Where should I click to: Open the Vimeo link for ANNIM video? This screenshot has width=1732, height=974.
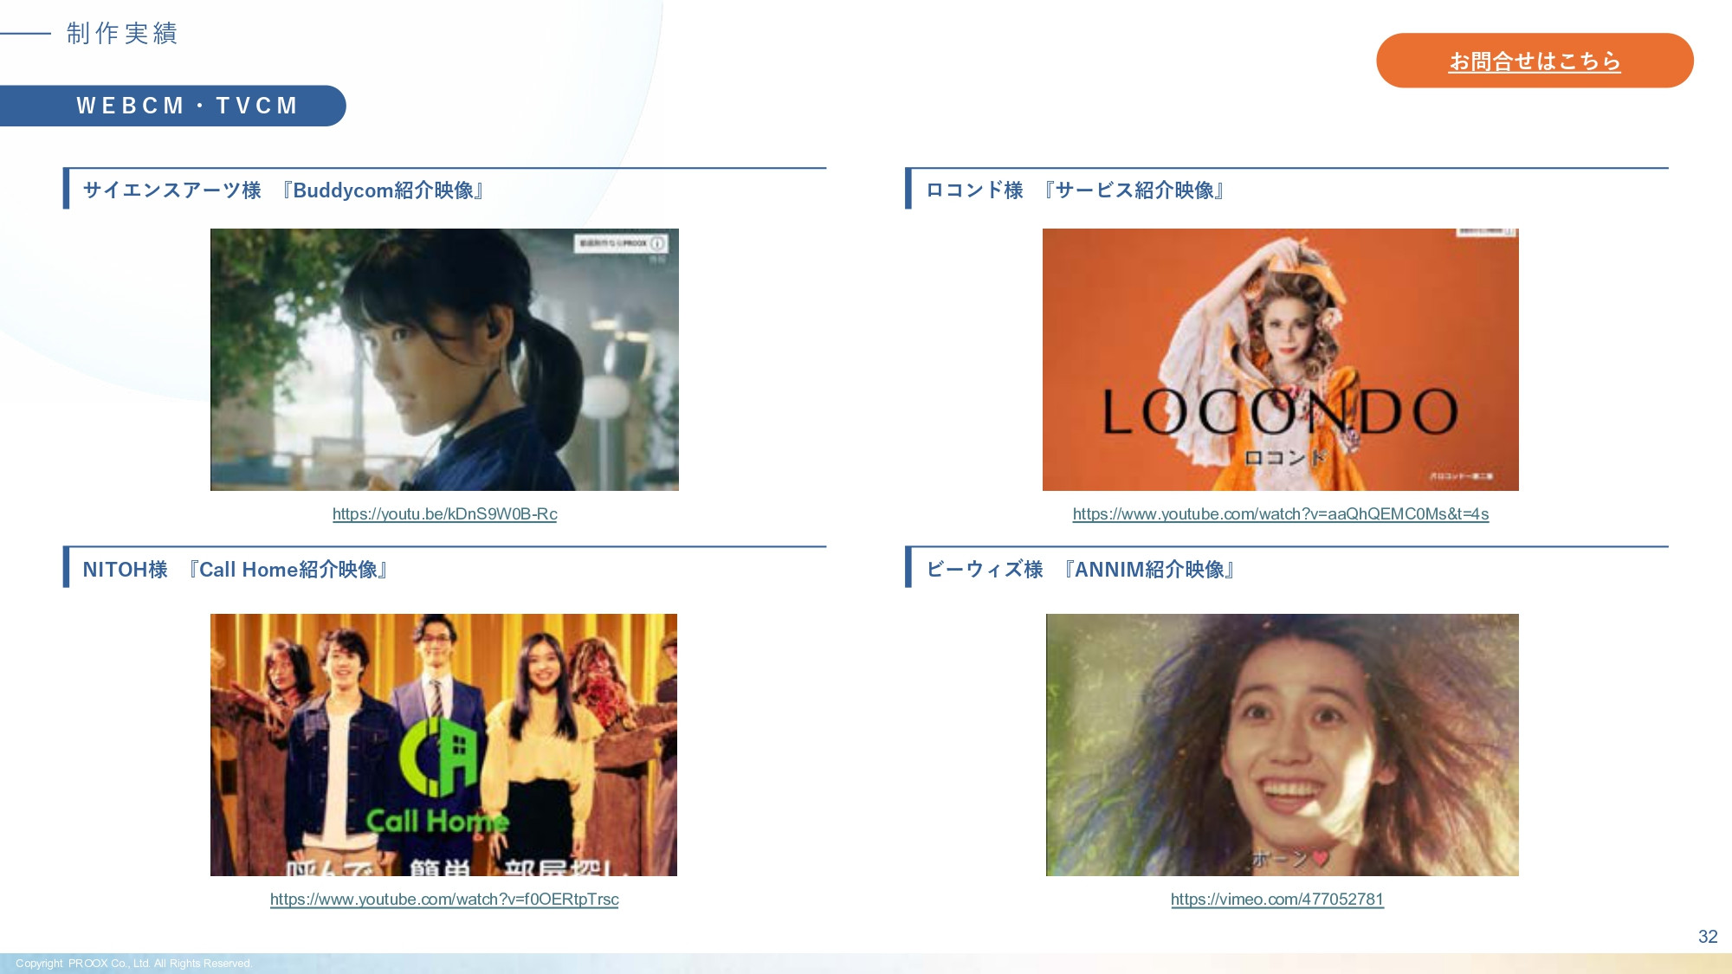pyautogui.click(x=1276, y=900)
